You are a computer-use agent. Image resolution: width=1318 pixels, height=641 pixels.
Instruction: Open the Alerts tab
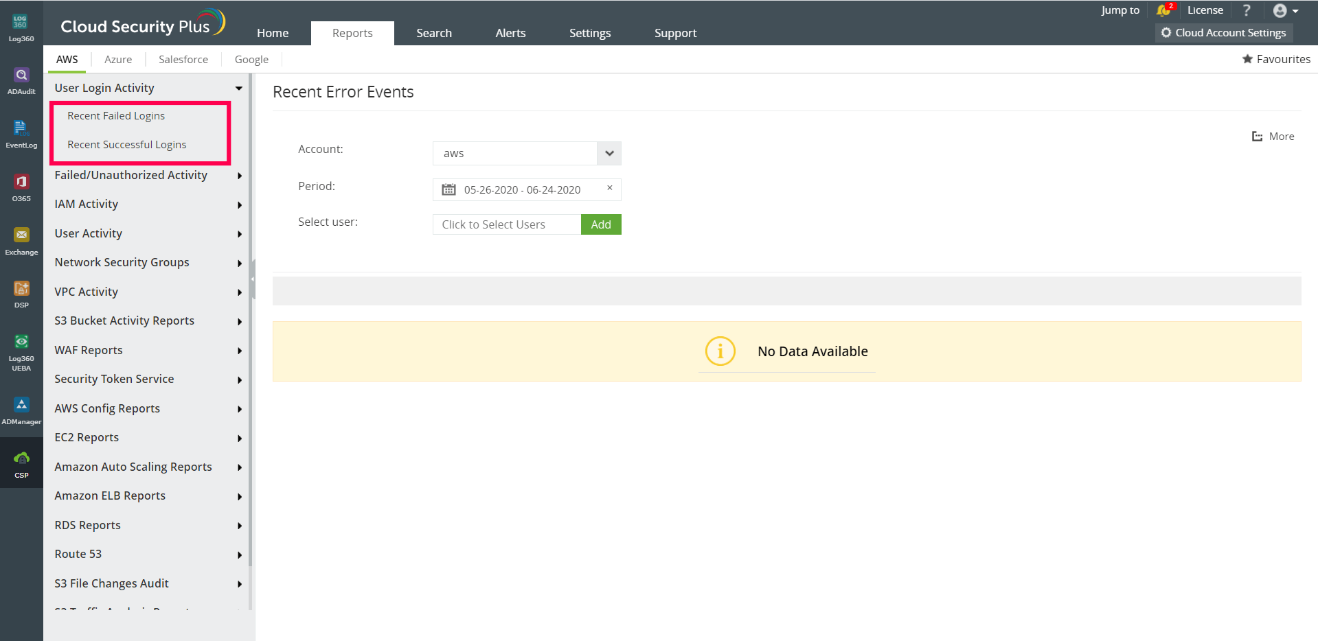510,33
